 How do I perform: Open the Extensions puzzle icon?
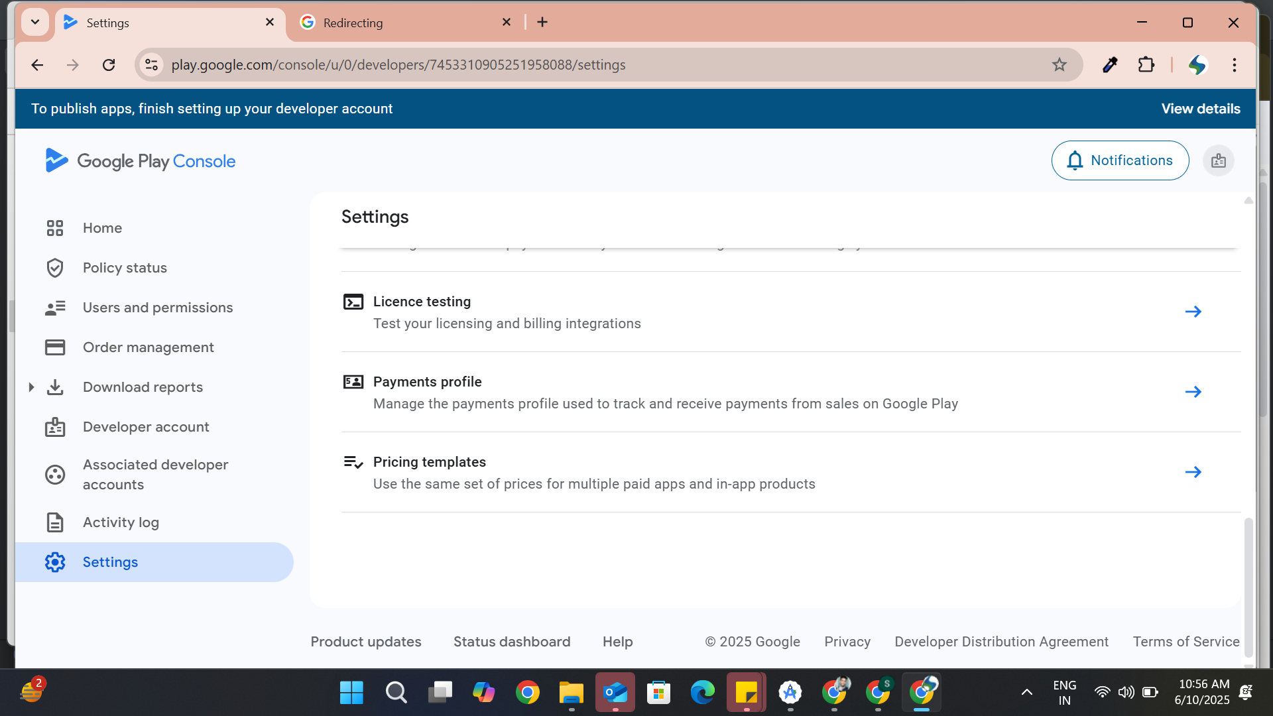point(1146,65)
